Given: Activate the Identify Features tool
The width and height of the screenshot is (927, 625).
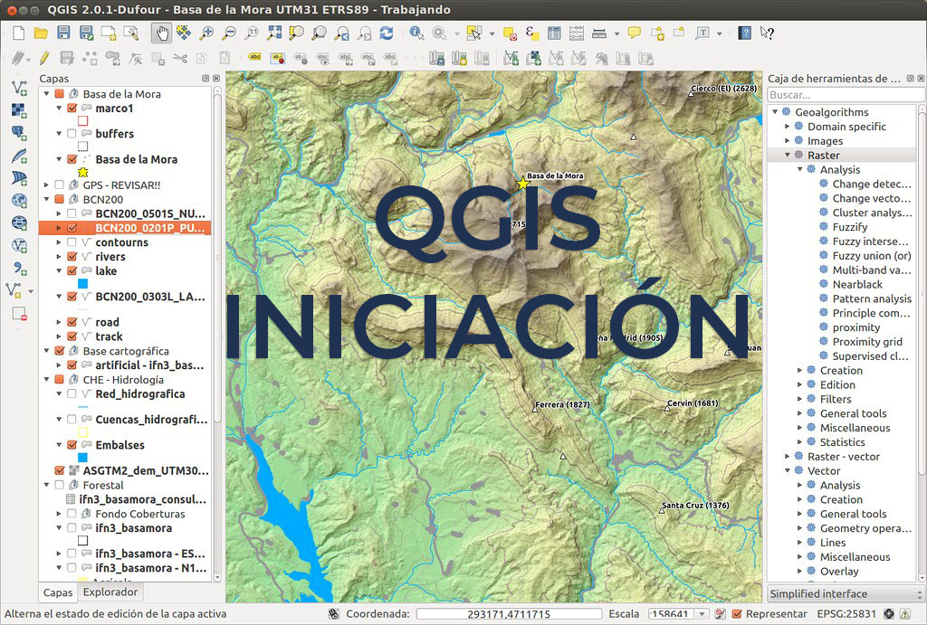Looking at the screenshot, I should point(416,33).
